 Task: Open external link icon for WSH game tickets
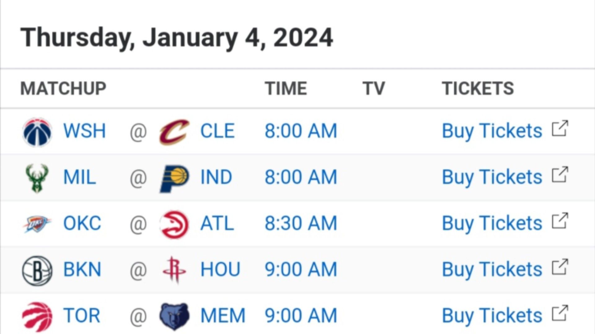click(x=560, y=128)
